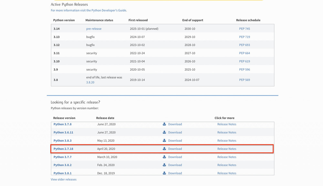323x186 pixels.
Task: Open PEP 569 for Python 3.8
Action: click(x=244, y=80)
